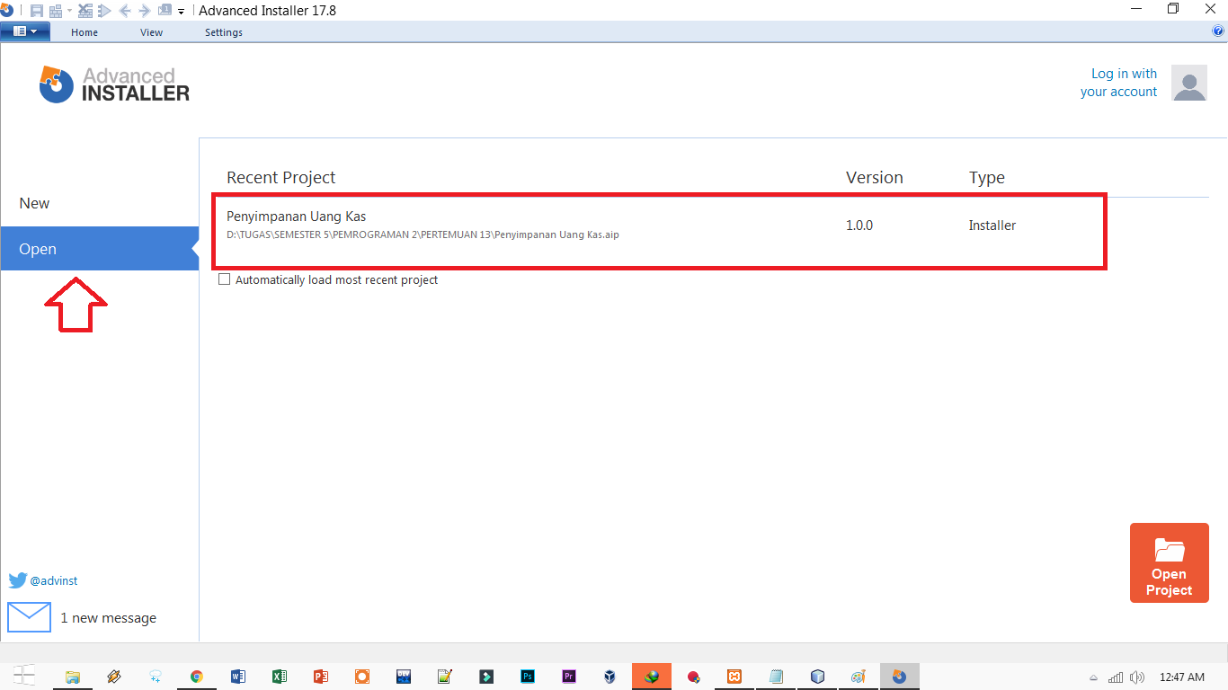Screen dimensions: 1228x690
Task: Open the Build icon's dropdown arrow
Action: click(69, 11)
